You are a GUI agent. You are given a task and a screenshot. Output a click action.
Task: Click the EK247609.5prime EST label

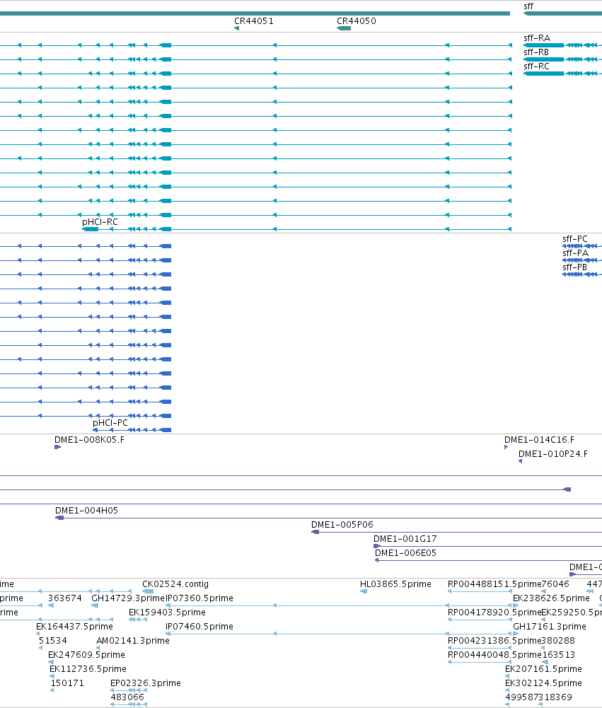pos(87,655)
